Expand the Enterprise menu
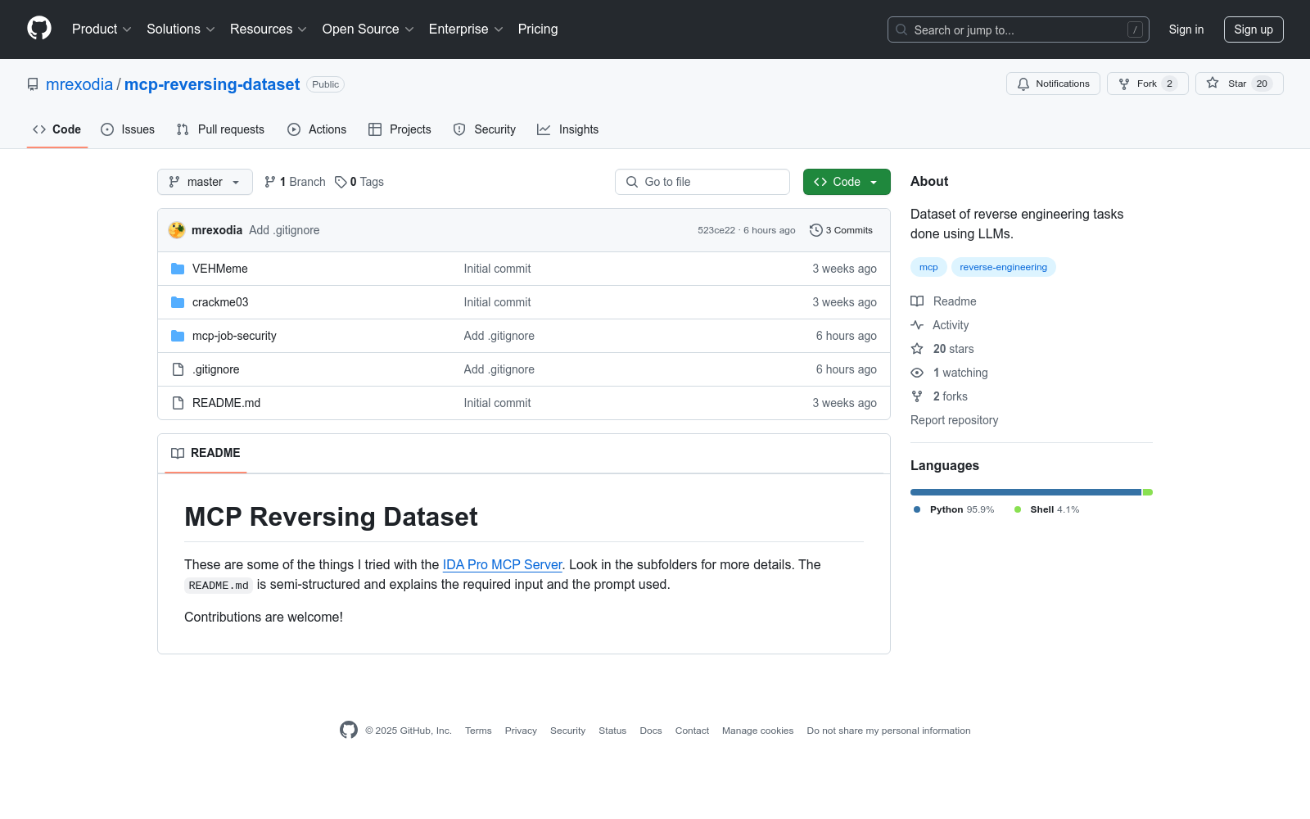The height and width of the screenshot is (819, 1310). 466,29
